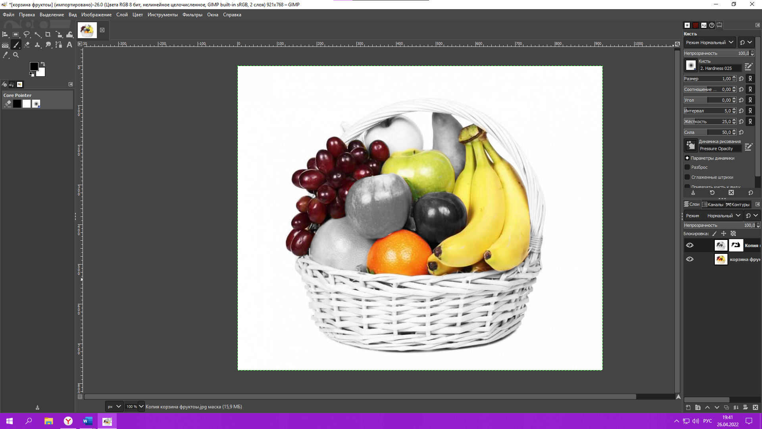This screenshot has height=429, width=762.
Task: Select the Fuzzy Select magic wand tool
Action: click(x=37, y=35)
